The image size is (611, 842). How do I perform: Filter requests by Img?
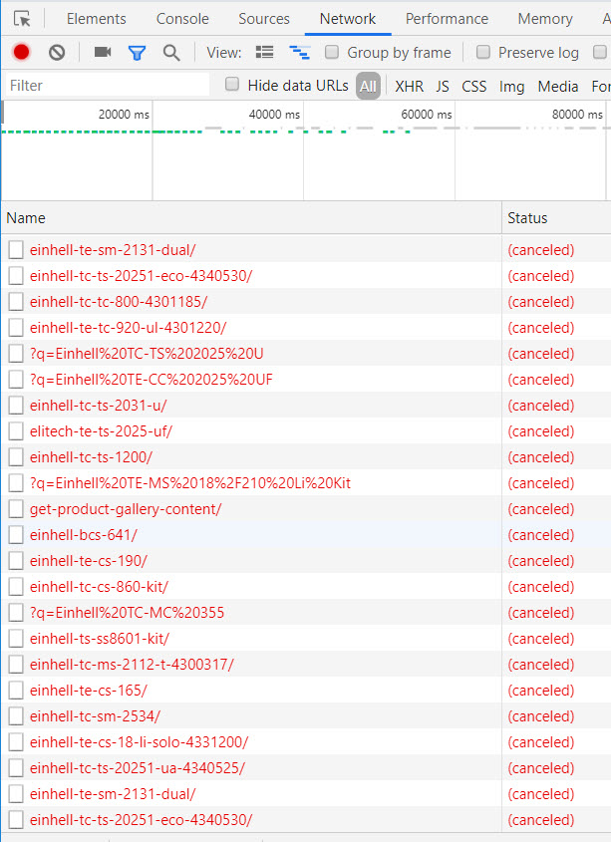(511, 86)
